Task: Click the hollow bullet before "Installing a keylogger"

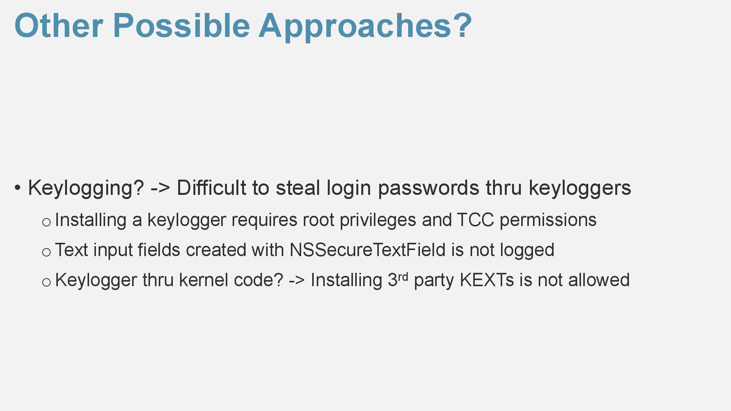Action: pos(46,222)
